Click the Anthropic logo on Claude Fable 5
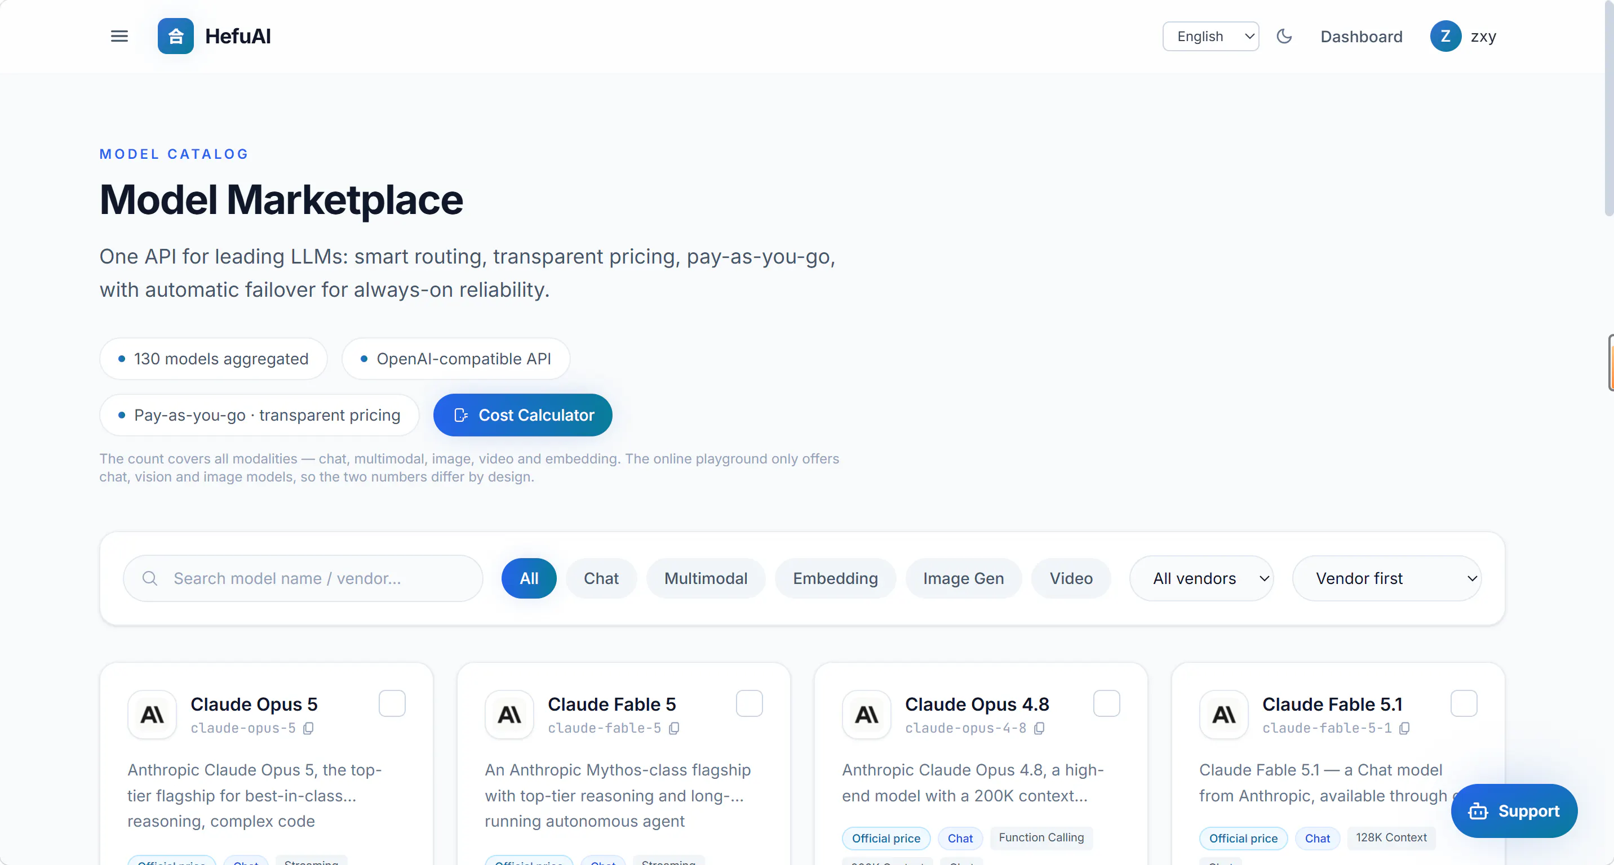1614x865 pixels. (x=509, y=714)
